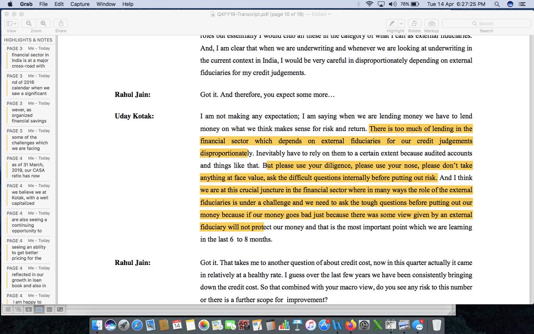Open Calculator in the Dock
This screenshot has height=334, width=534.
click(270, 325)
